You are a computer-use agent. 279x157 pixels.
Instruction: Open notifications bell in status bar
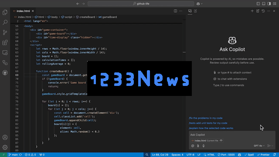(x=274, y=155)
